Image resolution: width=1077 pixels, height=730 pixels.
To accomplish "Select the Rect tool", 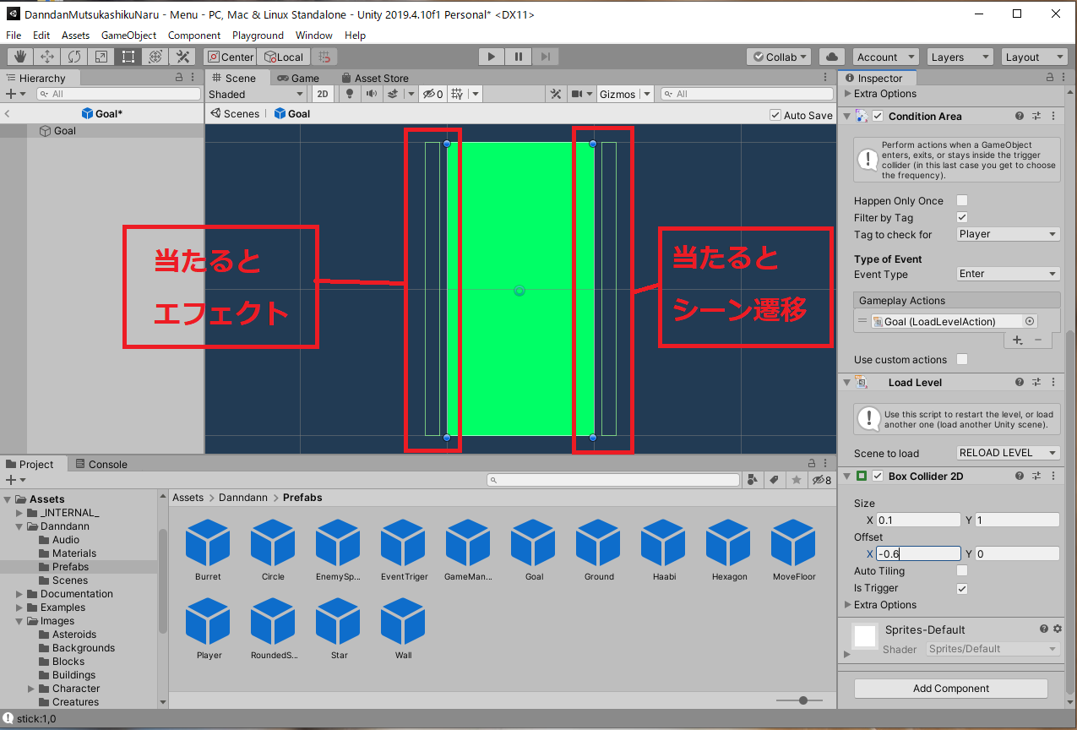I will 128,57.
